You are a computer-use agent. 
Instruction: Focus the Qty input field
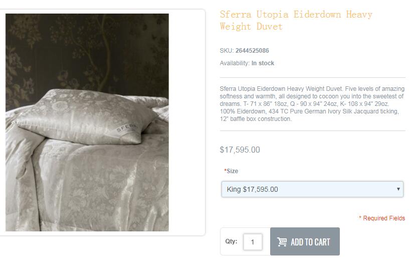coord(253,242)
